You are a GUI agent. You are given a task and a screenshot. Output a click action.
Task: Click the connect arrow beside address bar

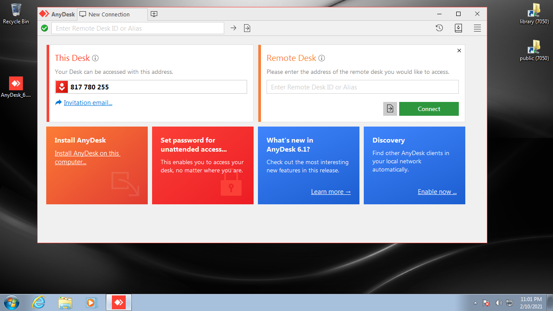(233, 28)
